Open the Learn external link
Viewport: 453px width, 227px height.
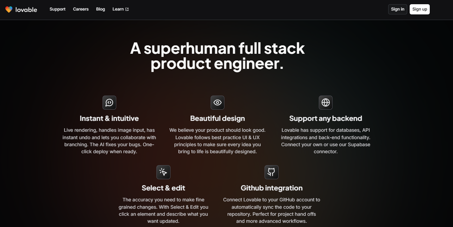click(118, 9)
